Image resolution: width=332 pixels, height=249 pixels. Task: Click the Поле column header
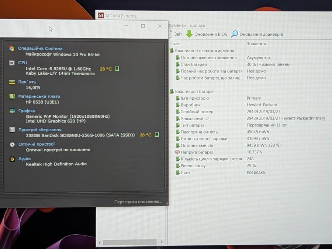pyautogui.click(x=174, y=43)
